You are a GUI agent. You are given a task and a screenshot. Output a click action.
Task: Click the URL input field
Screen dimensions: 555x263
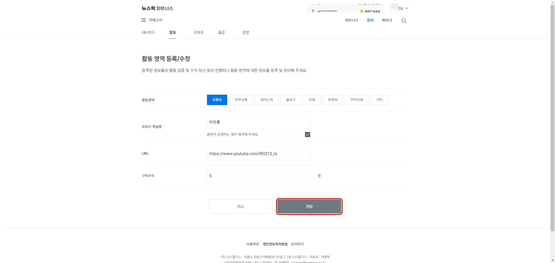(x=259, y=153)
